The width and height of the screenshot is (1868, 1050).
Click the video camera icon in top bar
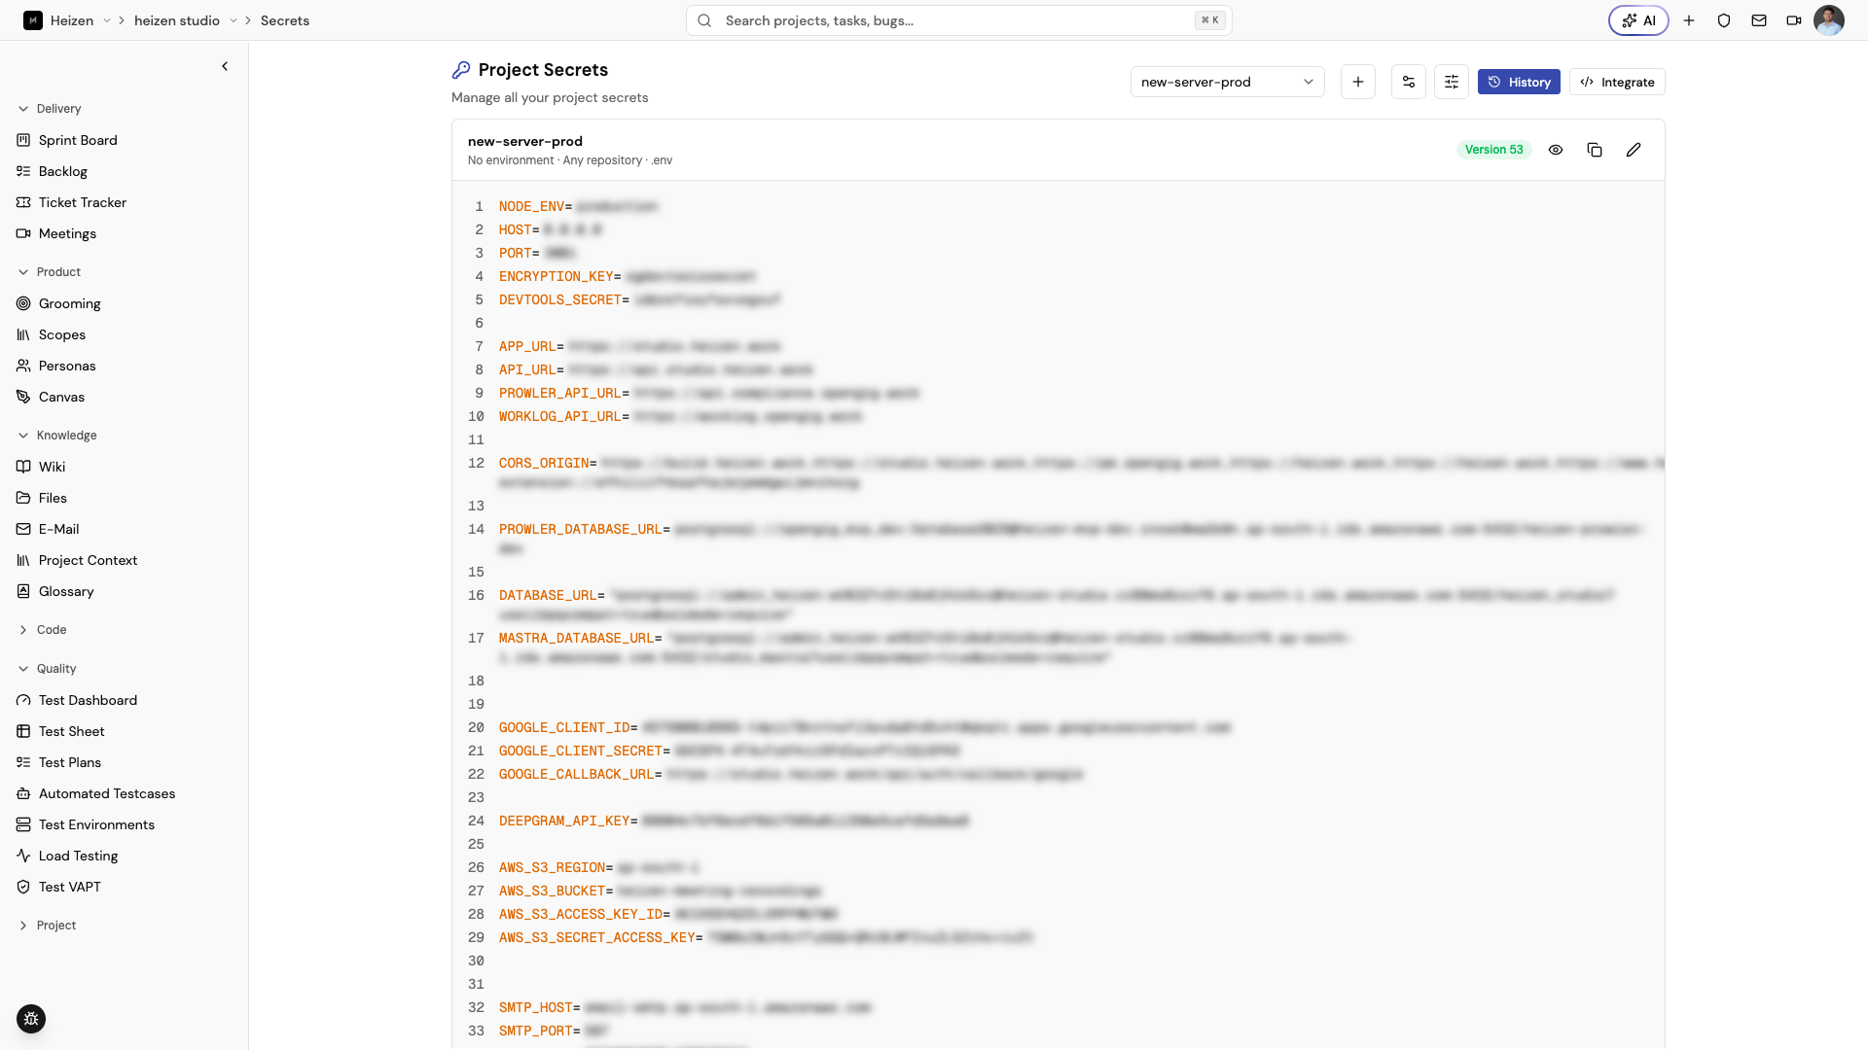pos(1794,20)
